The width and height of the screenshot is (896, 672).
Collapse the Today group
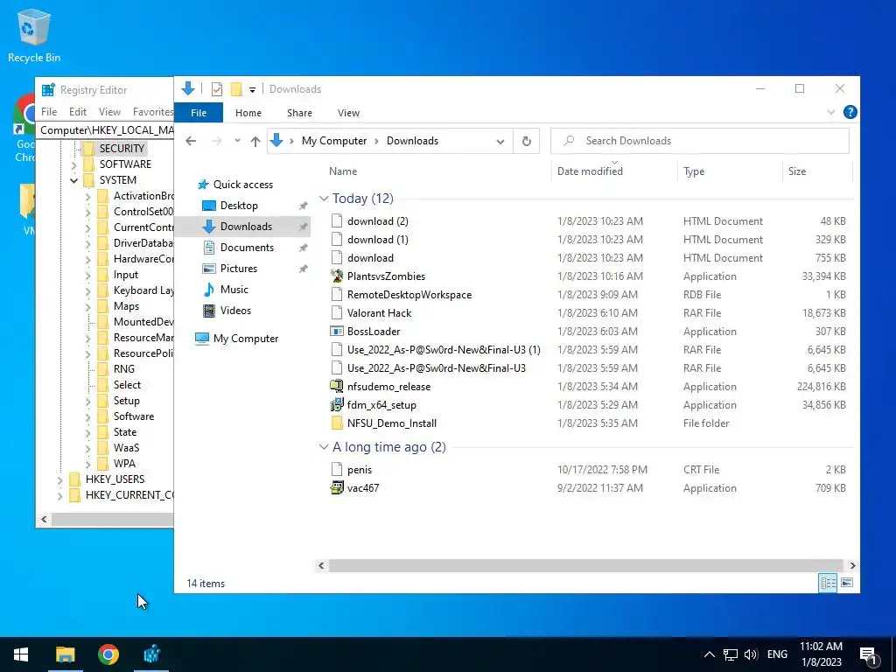324,199
